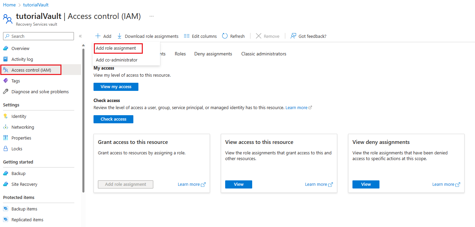475x227 pixels.
Task: Go to Home breadcrumb
Action: click(x=9, y=5)
